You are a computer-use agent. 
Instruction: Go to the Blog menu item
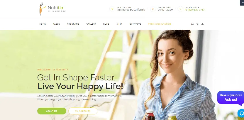coord(106,24)
